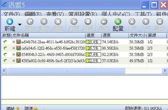Click the 刪除 delete toolbar icon
Image resolution: width=168 pixels, height=110 pixels.
point(58,22)
